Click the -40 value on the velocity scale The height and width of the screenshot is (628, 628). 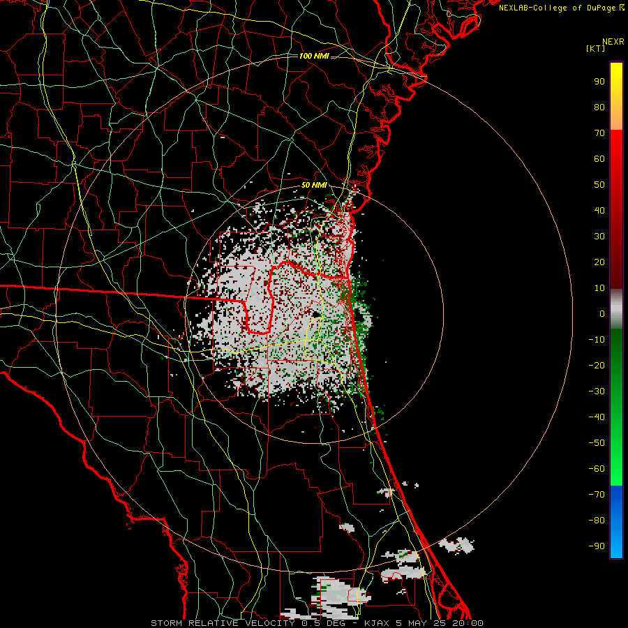pyautogui.click(x=597, y=417)
